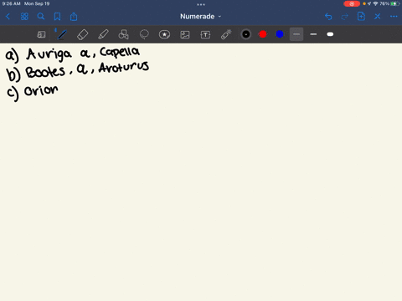Select the Lasso selection tool
Image resolution: width=402 pixels, height=301 pixels.
(x=144, y=34)
